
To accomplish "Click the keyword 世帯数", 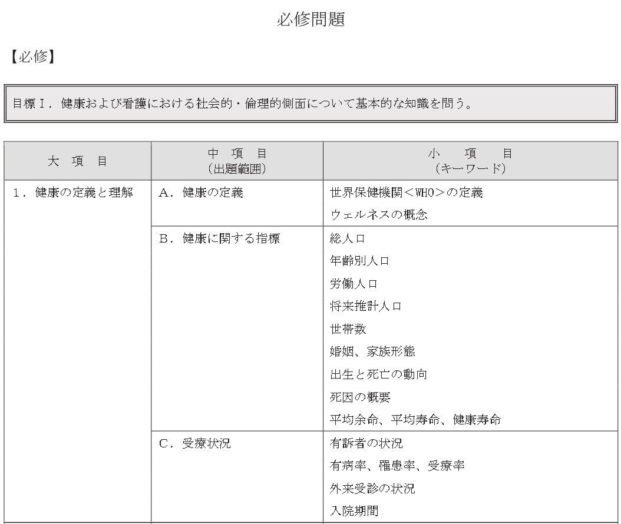I will click(348, 329).
